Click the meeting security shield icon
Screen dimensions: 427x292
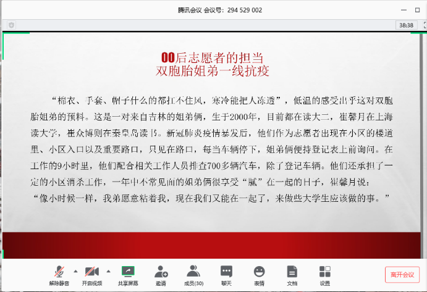[11, 25]
